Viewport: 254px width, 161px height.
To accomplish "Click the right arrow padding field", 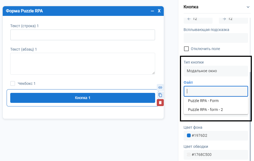I will click(x=233, y=19).
